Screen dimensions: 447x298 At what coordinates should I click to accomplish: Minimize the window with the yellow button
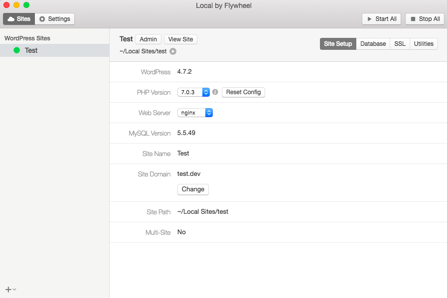pos(16,5)
